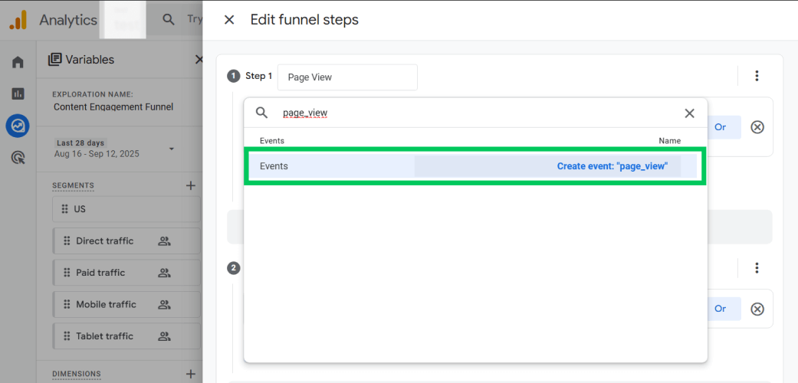Click the DIMENSIONS section label
This screenshot has height=383, width=798.
(x=77, y=374)
